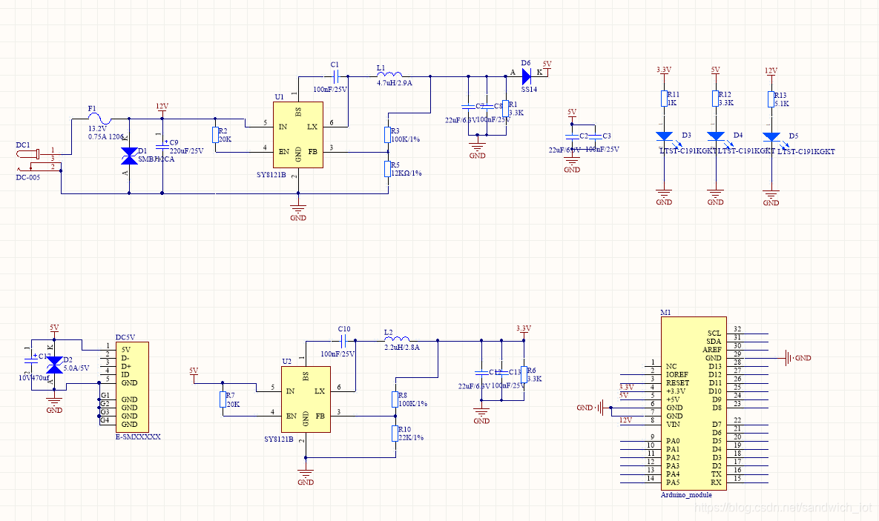Click the 'ID' pin on DC5V connector
The image size is (879, 521).
pos(125,375)
